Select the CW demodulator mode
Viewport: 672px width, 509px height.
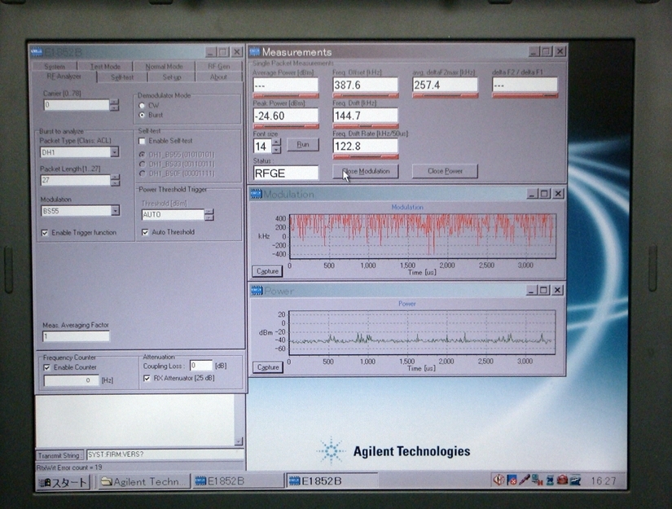[142, 105]
